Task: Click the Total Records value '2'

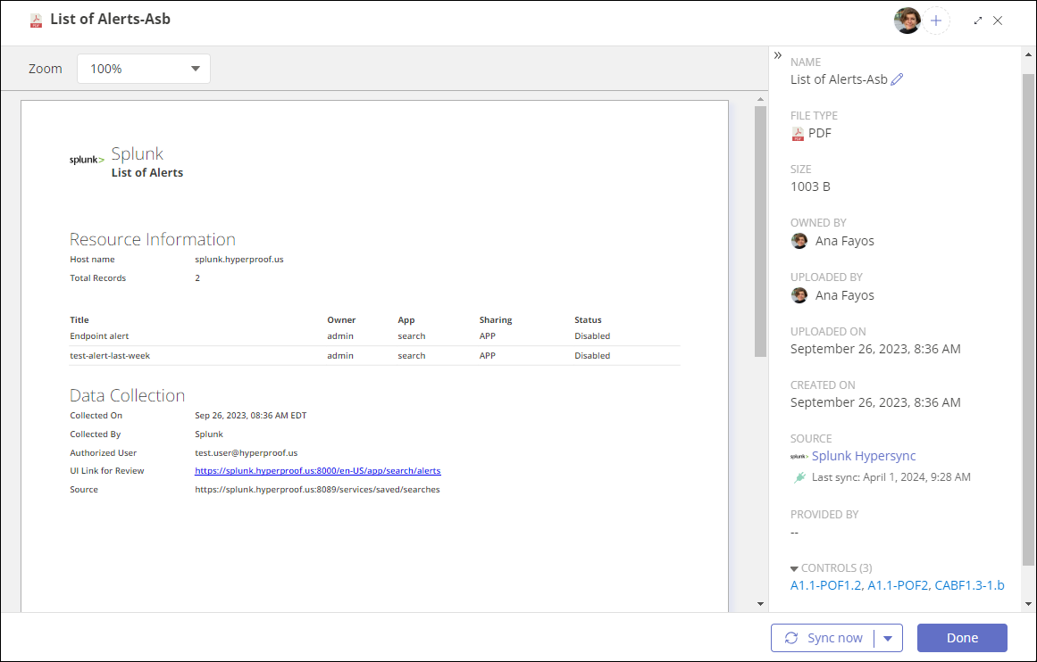Action: (x=197, y=278)
